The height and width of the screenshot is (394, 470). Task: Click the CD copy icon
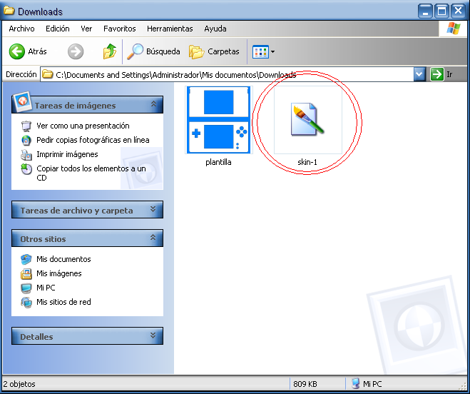tap(26, 169)
